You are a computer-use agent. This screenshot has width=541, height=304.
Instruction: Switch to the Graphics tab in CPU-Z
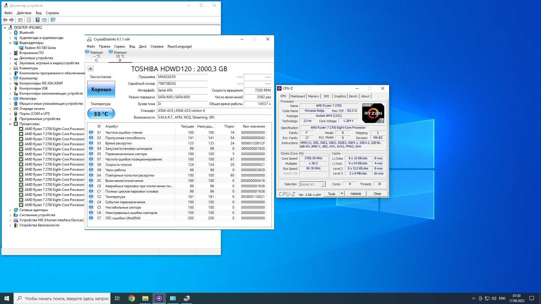[x=340, y=96]
